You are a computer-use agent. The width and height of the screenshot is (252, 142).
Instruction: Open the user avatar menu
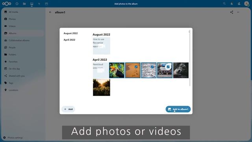click(x=246, y=4)
